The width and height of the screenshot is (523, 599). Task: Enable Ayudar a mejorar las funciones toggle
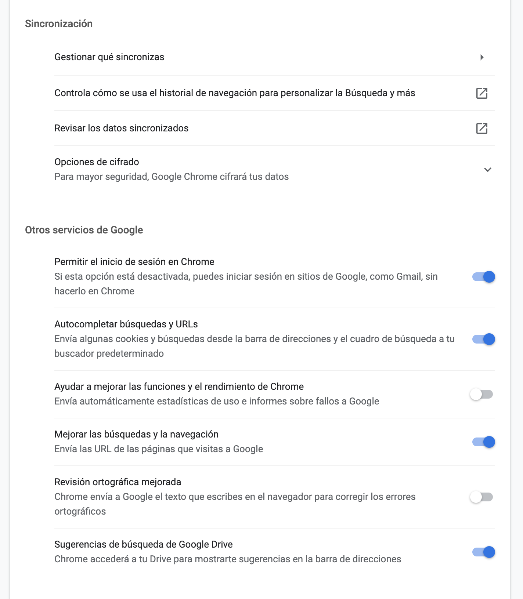[x=481, y=394]
